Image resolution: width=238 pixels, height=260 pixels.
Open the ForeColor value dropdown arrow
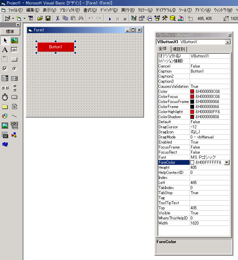click(227, 162)
